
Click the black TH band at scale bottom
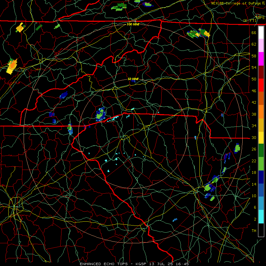tap(261, 230)
